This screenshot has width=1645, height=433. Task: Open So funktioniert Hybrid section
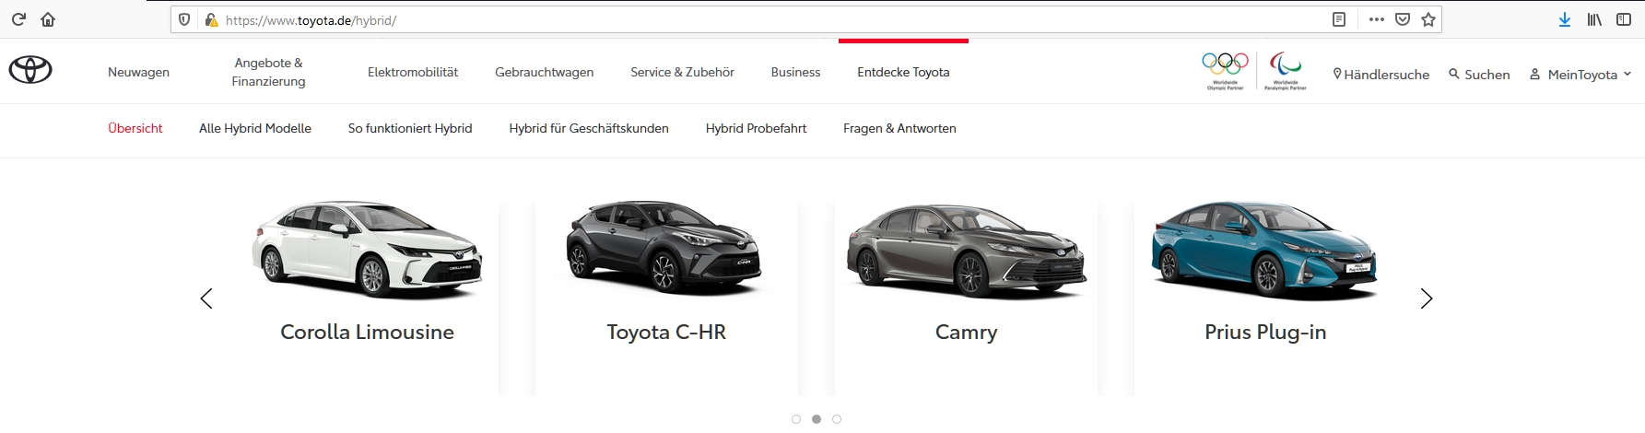point(410,128)
